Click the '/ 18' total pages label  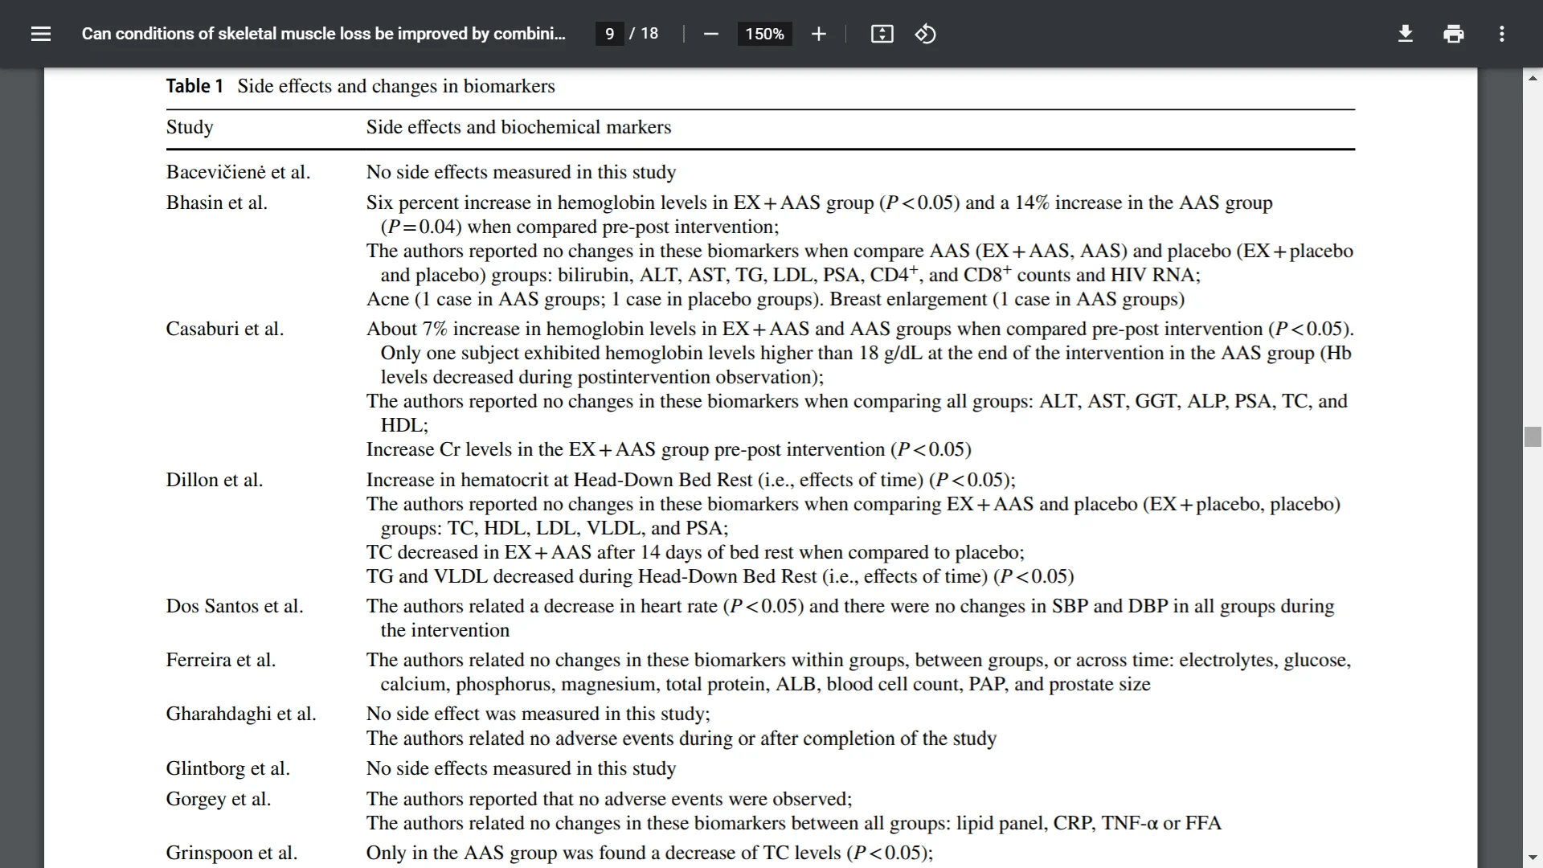pyautogui.click(x=644, y=34)
